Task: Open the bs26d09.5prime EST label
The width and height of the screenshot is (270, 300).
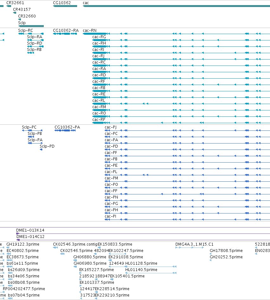Action: pyautogui.click(x=24, y=270)
